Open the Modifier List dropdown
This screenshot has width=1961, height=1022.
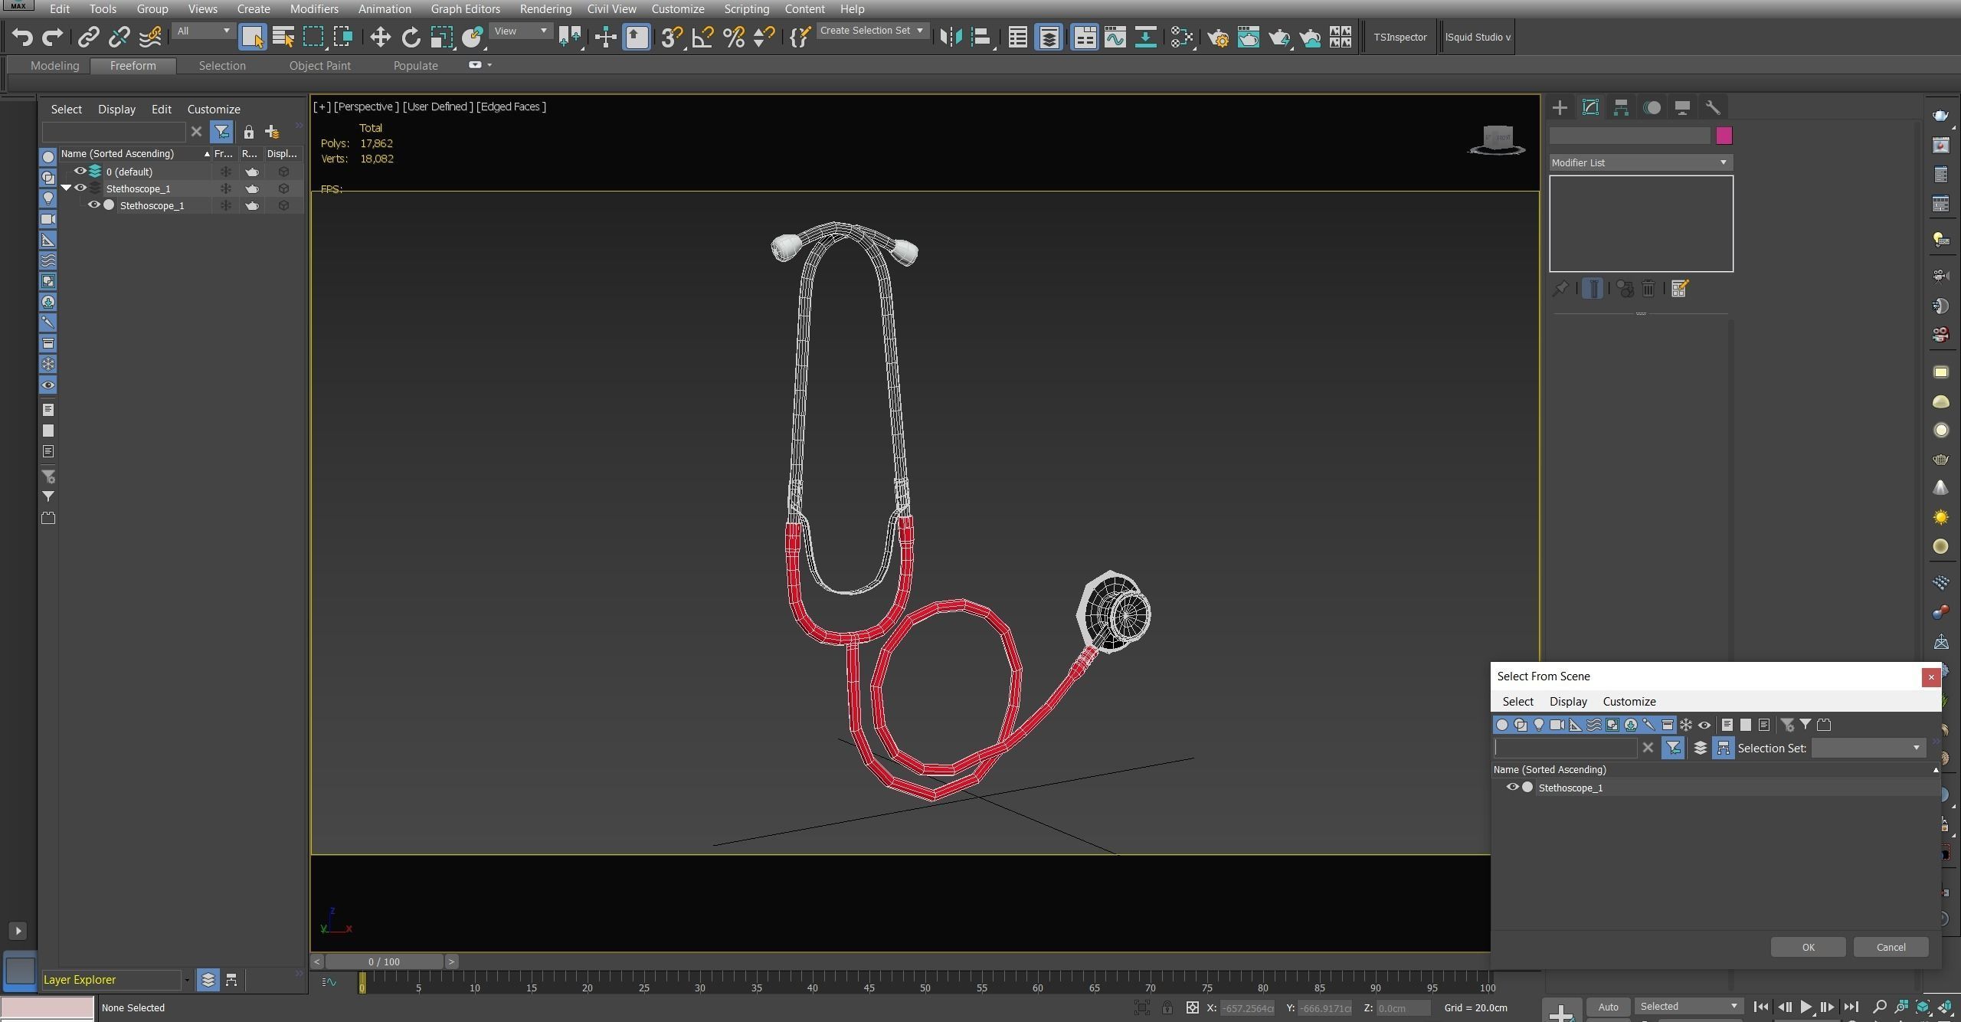tap(1640, 162)
